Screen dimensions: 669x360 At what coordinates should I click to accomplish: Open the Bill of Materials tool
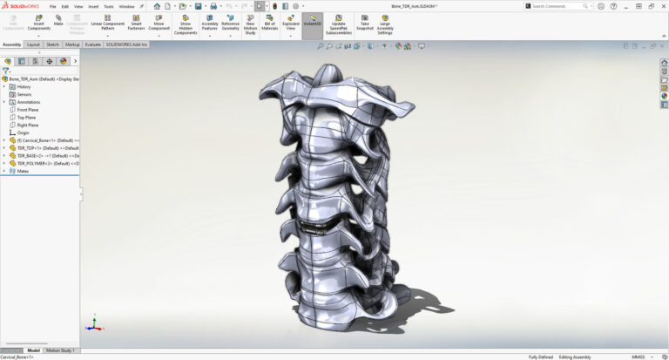(270, 23)
